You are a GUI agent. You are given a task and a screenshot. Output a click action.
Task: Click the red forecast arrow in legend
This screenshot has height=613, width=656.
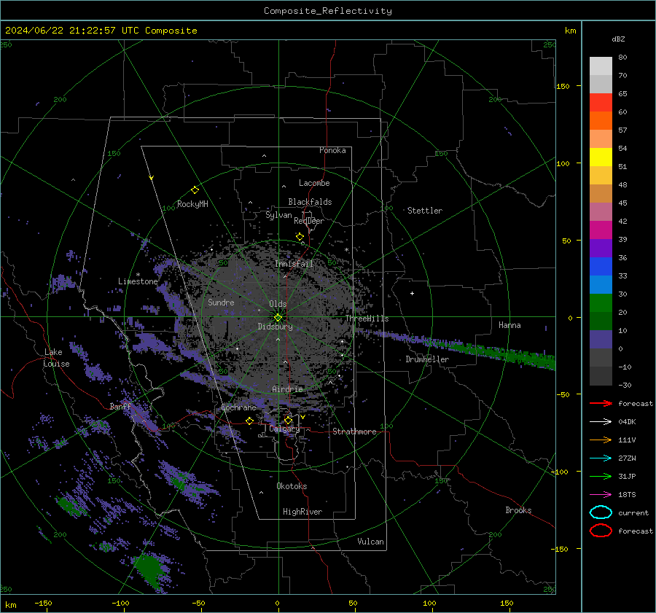[x=601, y=403]
